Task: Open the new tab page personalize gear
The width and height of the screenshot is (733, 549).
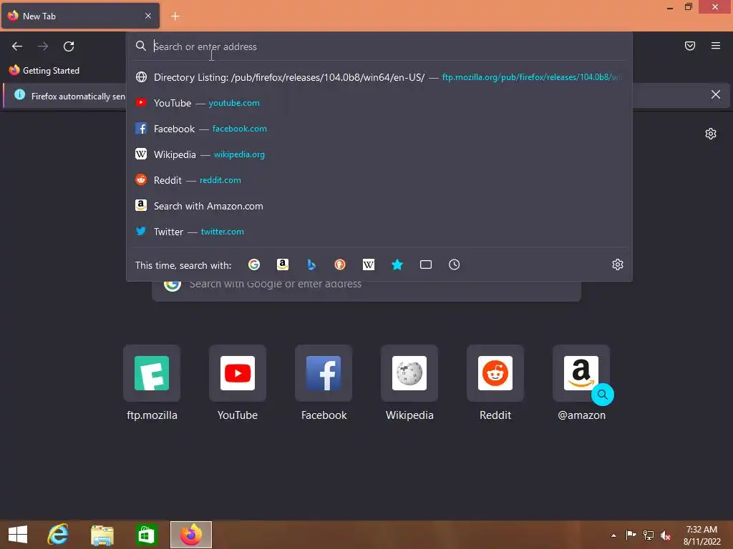Action: point(711,134)
